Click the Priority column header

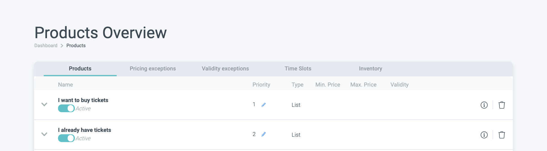tap(261, 85)
